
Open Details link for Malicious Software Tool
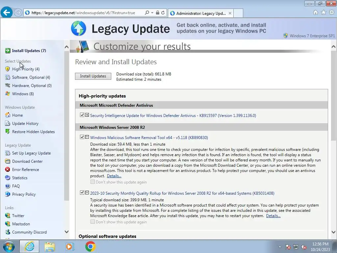point(114,176)
